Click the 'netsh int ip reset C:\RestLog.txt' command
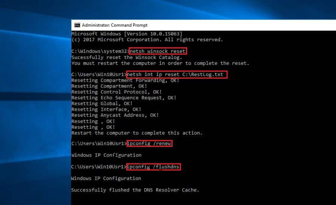Screen dimensions: 336x205 (177, 75)
